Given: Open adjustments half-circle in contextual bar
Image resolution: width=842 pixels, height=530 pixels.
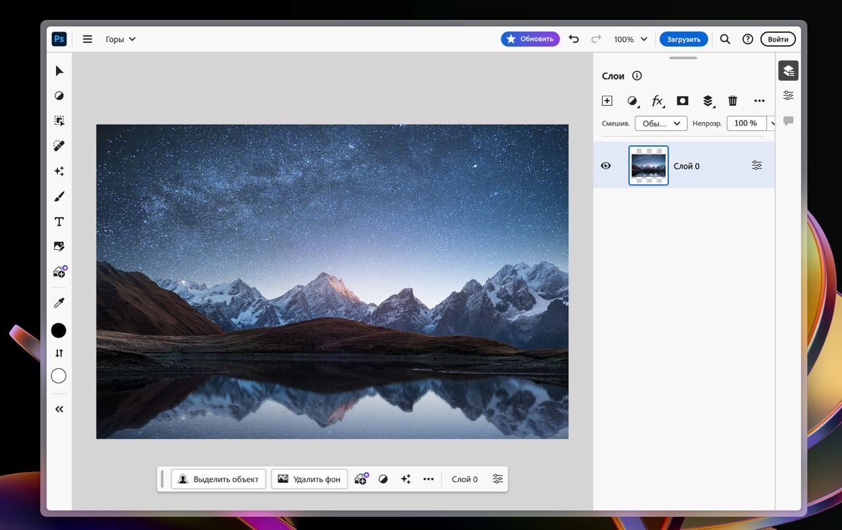Looking at the screenshot, I should point(384,479).
